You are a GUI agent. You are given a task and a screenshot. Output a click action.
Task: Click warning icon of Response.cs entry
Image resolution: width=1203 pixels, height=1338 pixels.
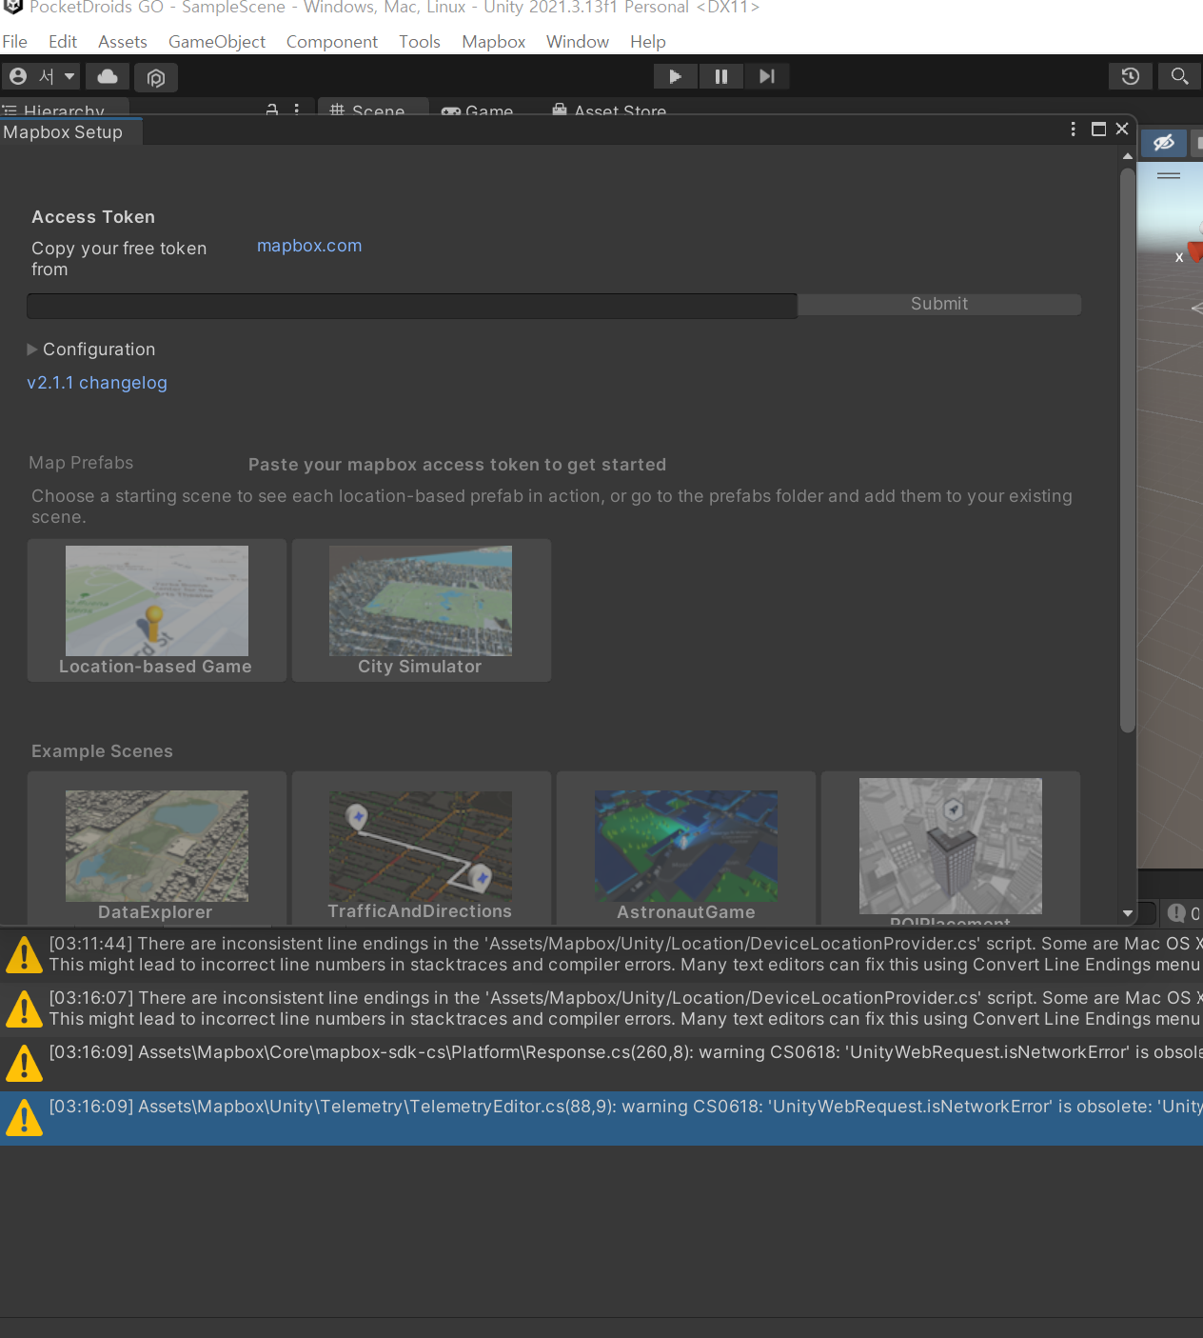pos(24,1063)
